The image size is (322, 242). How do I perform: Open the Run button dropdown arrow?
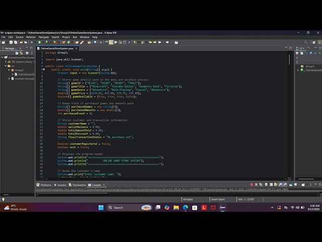click(43, 42)
